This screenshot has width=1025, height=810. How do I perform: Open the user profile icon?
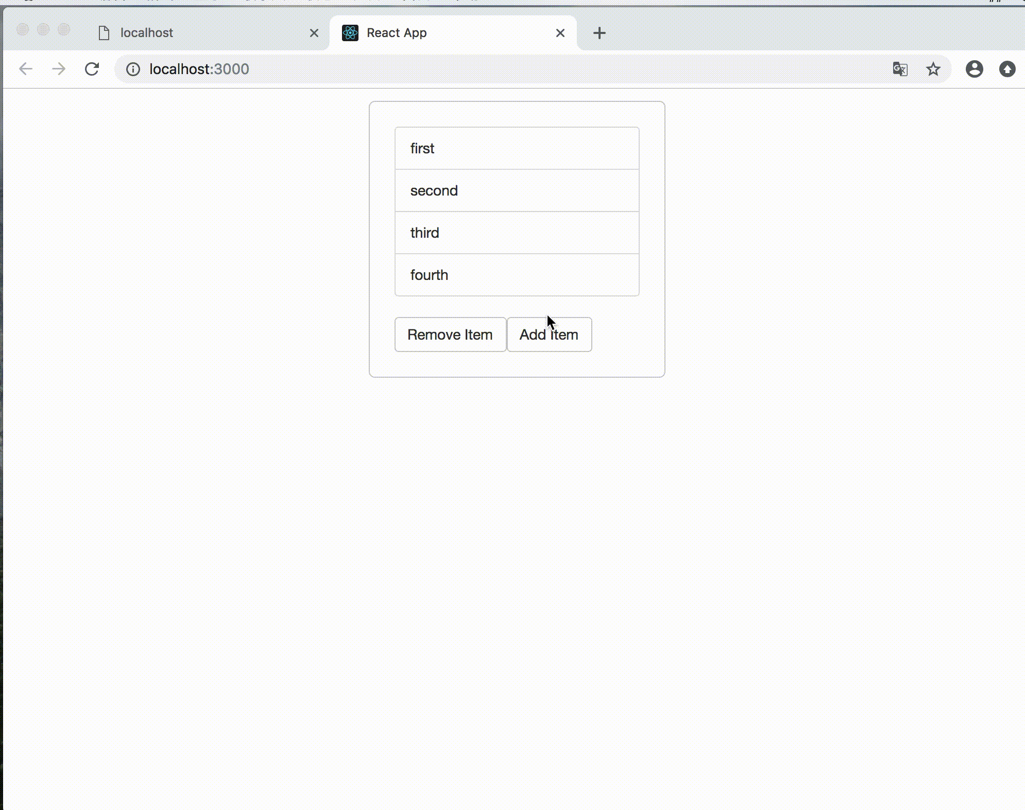point(974,69)
